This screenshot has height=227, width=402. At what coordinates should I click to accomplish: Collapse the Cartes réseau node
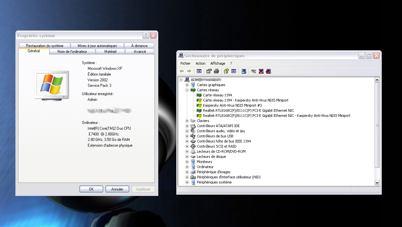[187, 90]
